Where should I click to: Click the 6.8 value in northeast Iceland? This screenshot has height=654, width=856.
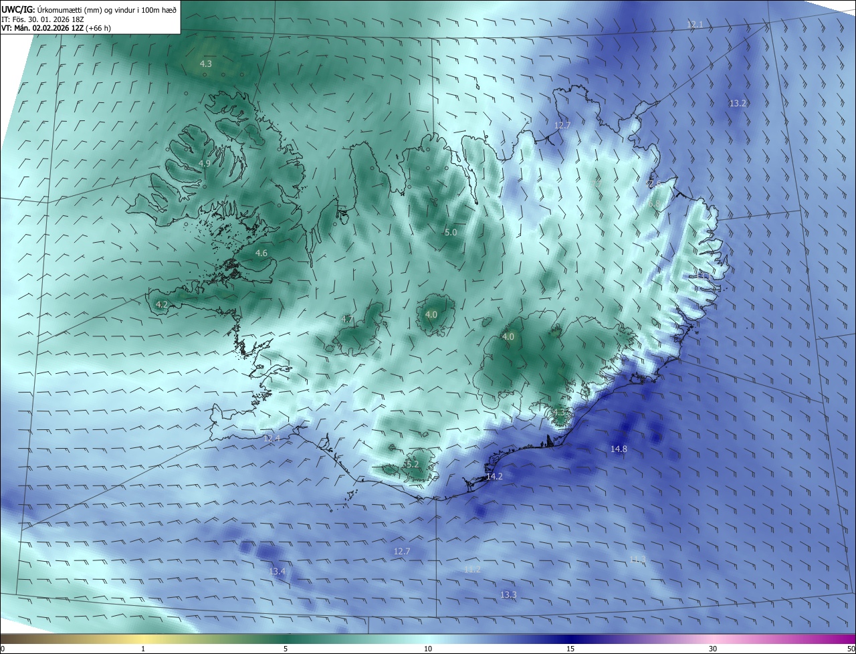654,203
